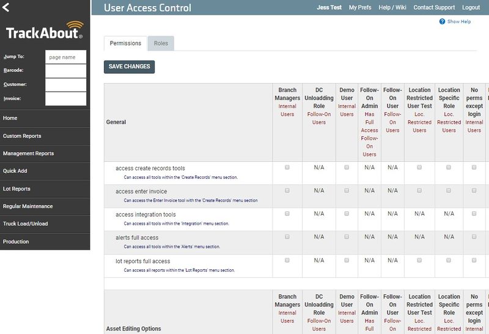Switch to the Roles tab
489x334 pixels.
coord(161,43)
